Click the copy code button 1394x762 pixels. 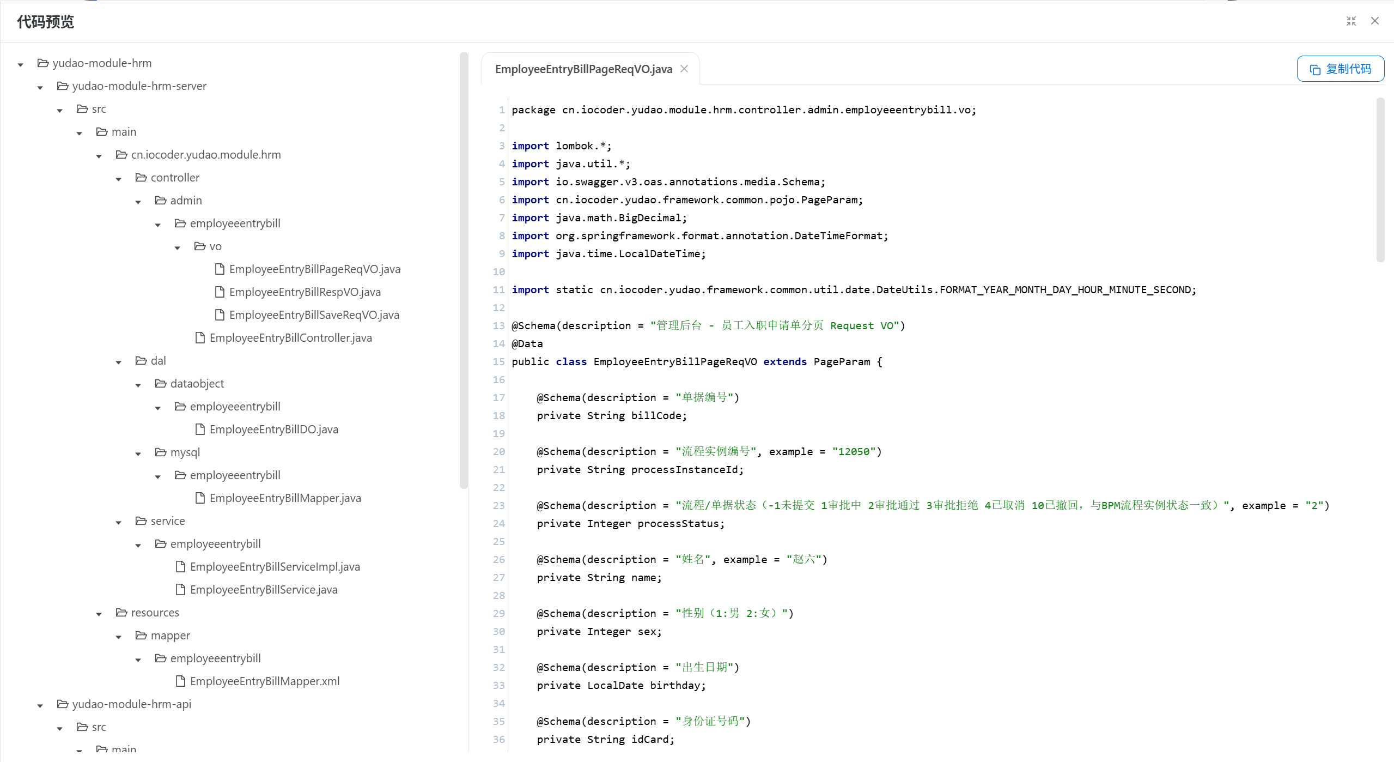click(x=1340, y=69)
